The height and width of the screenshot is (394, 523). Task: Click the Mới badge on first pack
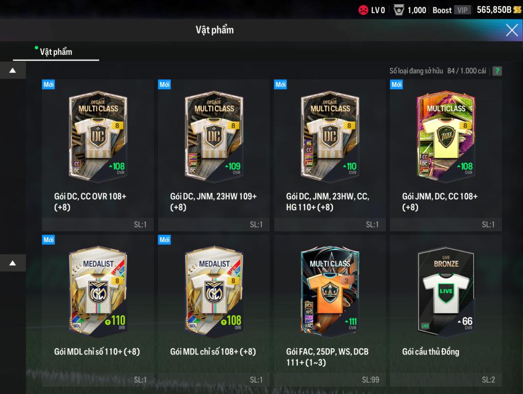click(48, 85)
